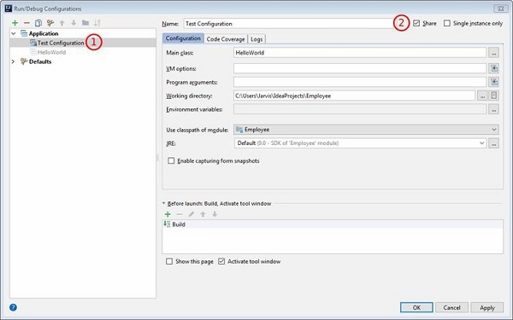Select Test Configuration in the tree
513x320 pixels.
pyautogui.click(x=61, y=43)
